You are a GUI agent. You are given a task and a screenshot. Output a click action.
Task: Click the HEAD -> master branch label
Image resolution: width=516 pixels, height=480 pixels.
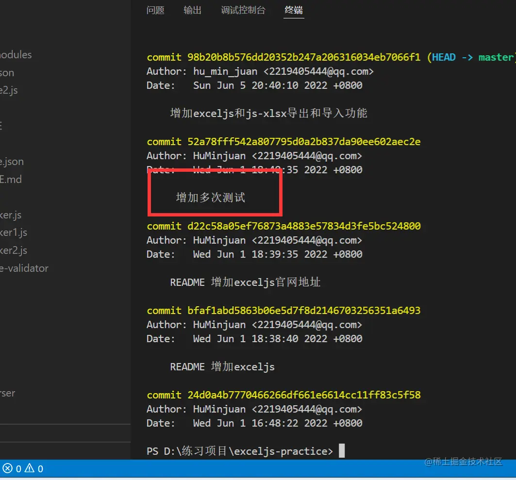(x=472, y=57)
